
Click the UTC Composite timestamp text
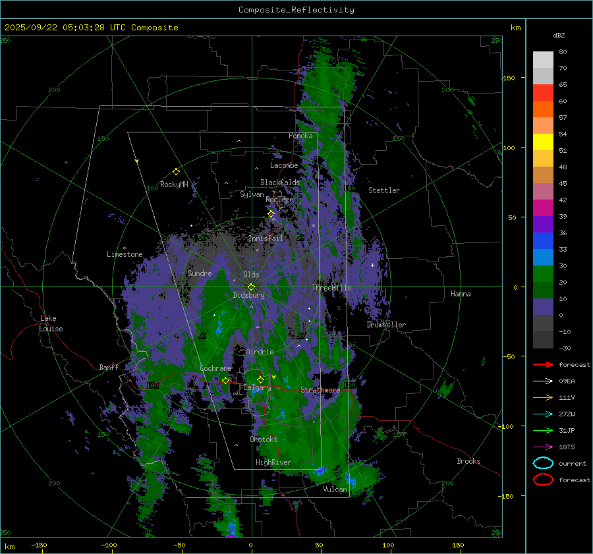click(x=92, y=28)
